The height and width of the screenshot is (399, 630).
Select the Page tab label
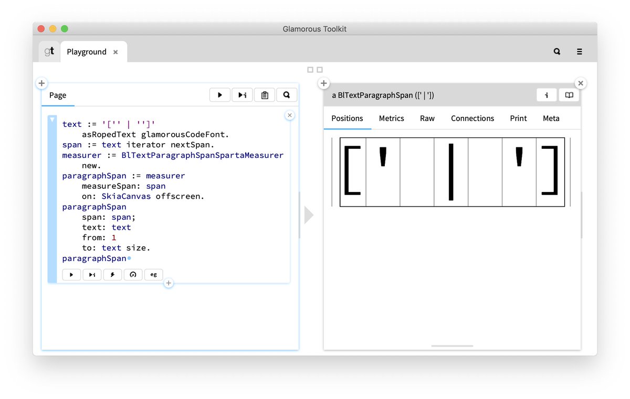[58, 95]
